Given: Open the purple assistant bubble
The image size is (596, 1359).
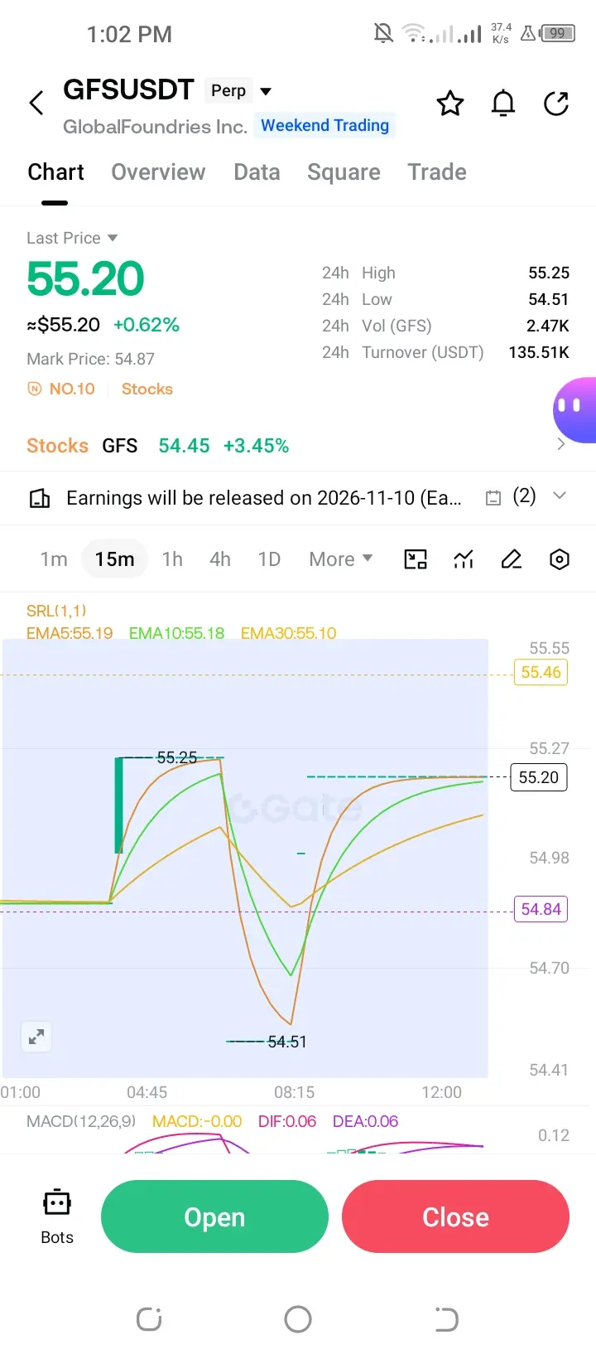Looking at the screenshot, I should click(x=574, y=410).
